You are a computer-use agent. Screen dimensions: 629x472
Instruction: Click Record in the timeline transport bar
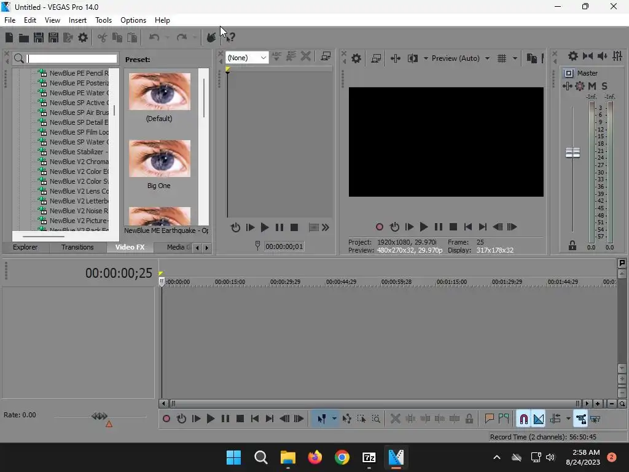(x=166, y=419)
